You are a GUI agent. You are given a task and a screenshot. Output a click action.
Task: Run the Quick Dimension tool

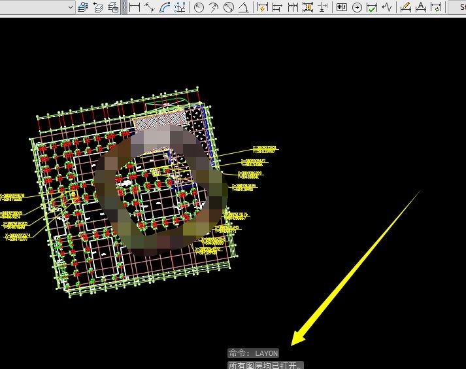tap(262, 8)
